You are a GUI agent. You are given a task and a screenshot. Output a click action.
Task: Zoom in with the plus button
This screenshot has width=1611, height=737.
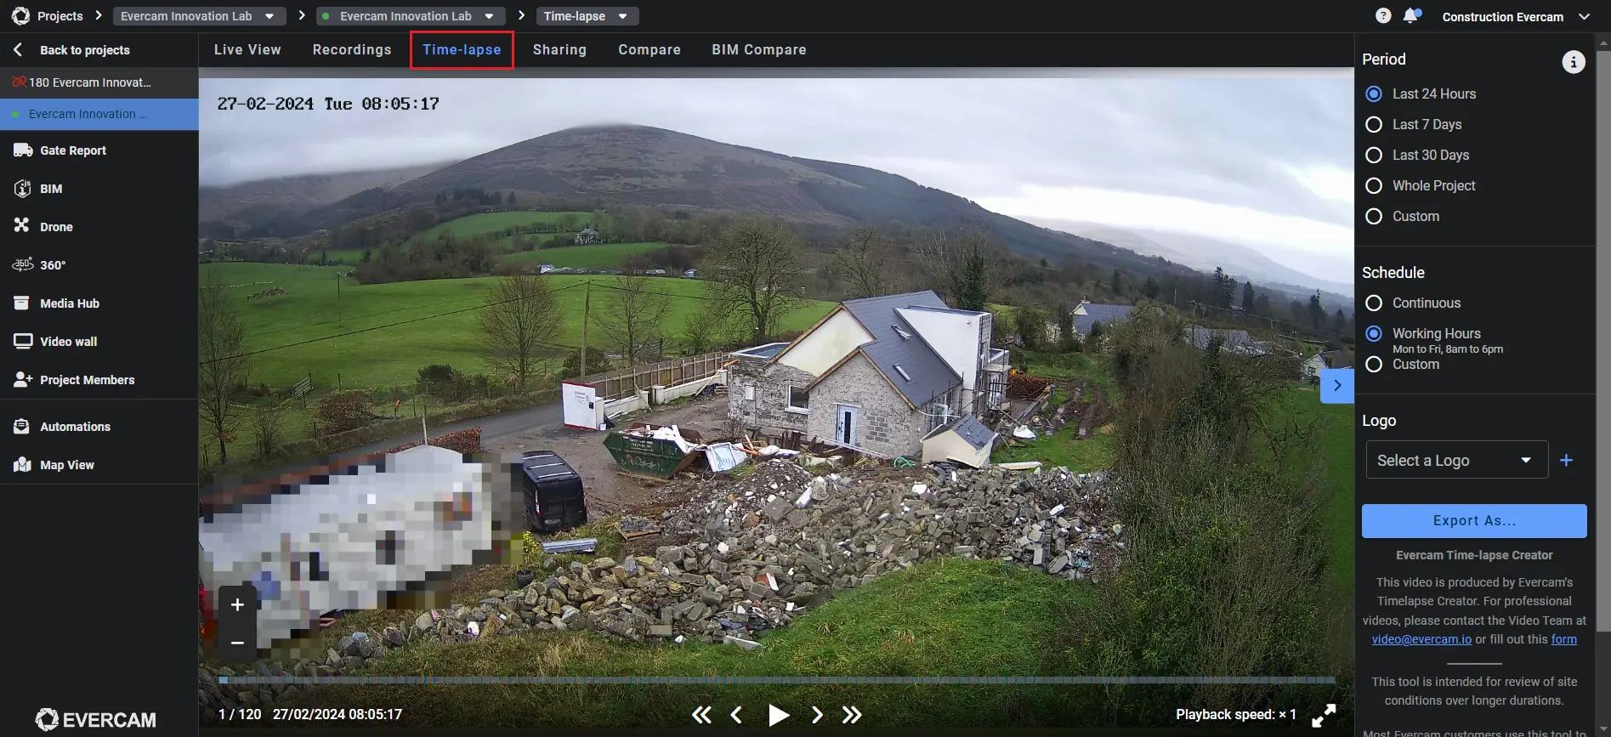(x=238, y=604)
